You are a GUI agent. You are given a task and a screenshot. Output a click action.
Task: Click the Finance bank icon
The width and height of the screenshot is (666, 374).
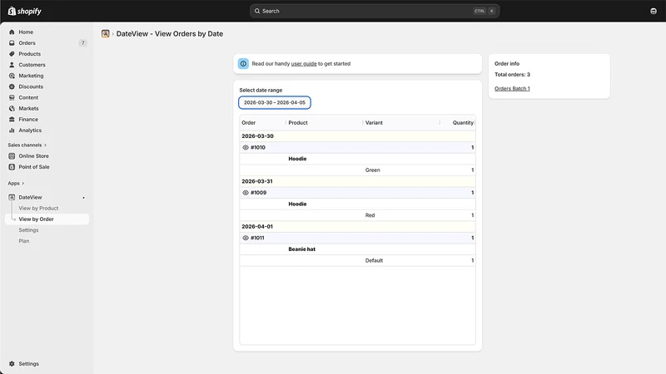coord(12,119)
